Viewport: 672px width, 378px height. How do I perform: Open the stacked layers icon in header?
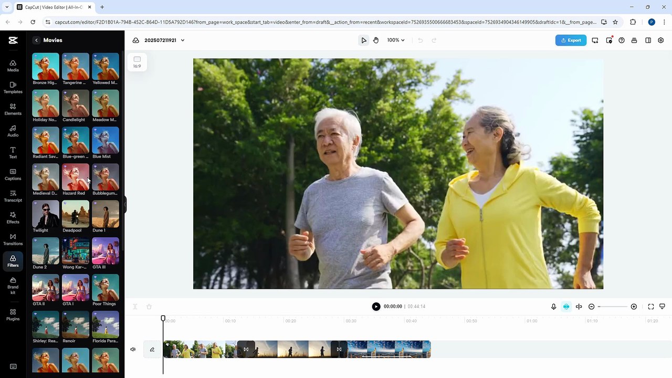tap(634, 40)
